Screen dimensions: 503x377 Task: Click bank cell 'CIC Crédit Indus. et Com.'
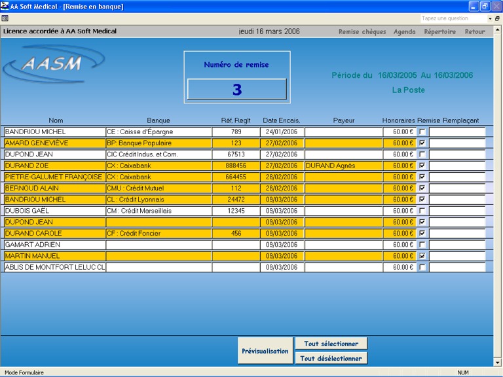pyautogui.click(x=158, y=154)
